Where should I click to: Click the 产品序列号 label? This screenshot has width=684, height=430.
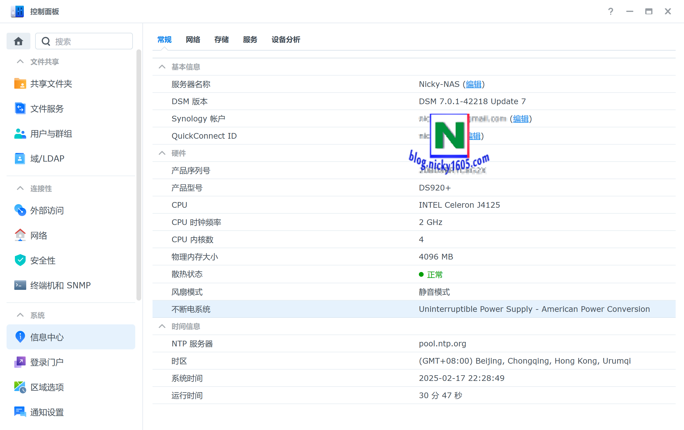[191, 171]
